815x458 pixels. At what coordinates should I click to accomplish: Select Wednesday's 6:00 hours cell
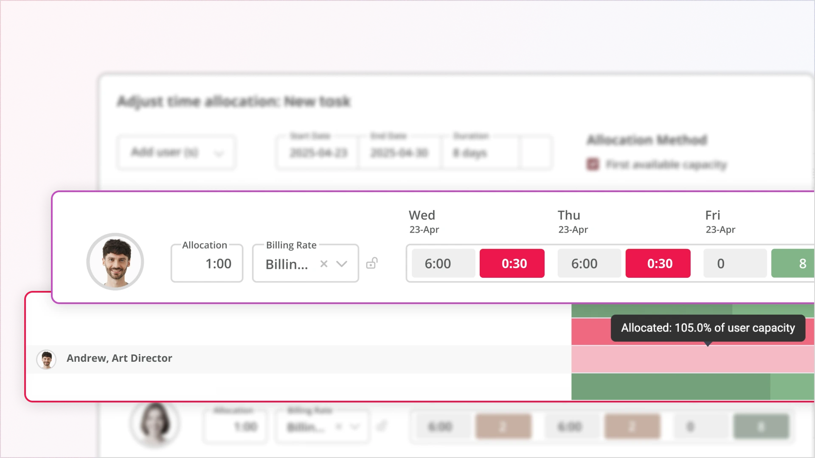pos(443,263)
